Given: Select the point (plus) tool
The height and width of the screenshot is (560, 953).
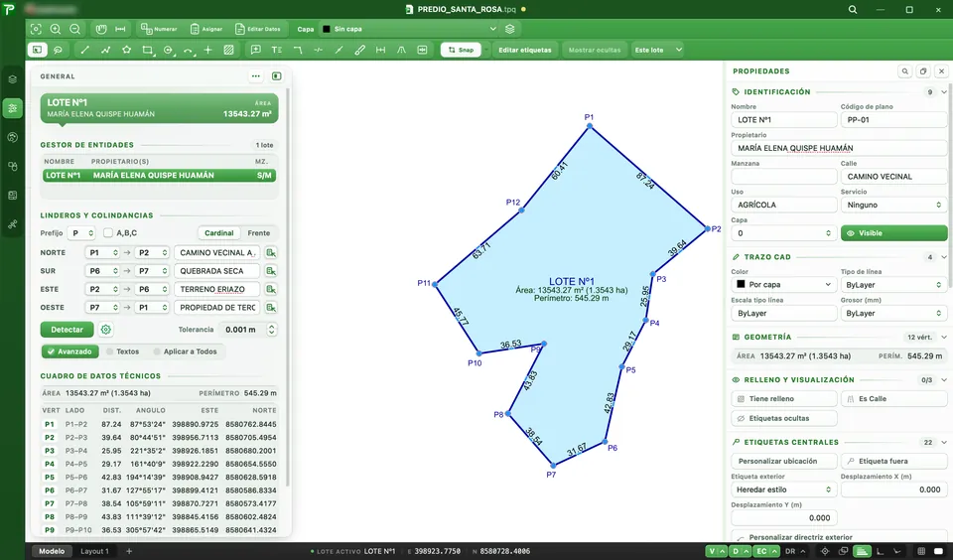Looking at the screenshot, I should pos(207,50).
